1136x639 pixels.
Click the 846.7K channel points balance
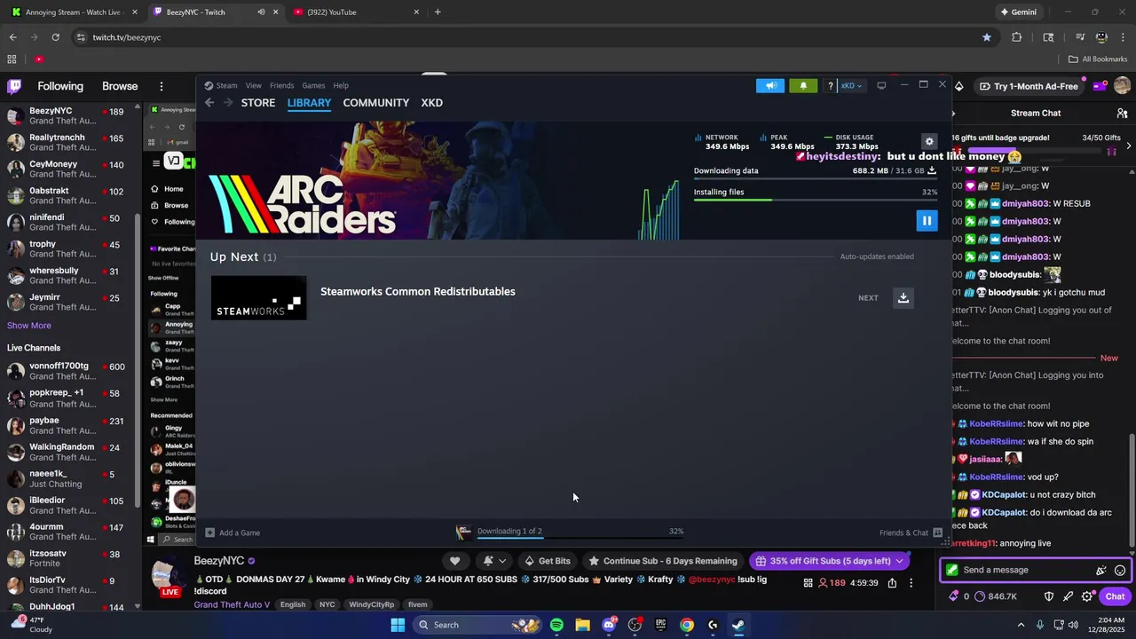(x=998, y=596)
